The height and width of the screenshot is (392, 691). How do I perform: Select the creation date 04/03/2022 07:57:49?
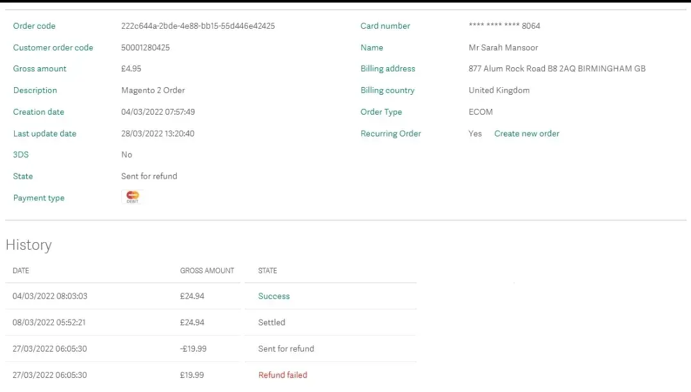coord(158,111)
